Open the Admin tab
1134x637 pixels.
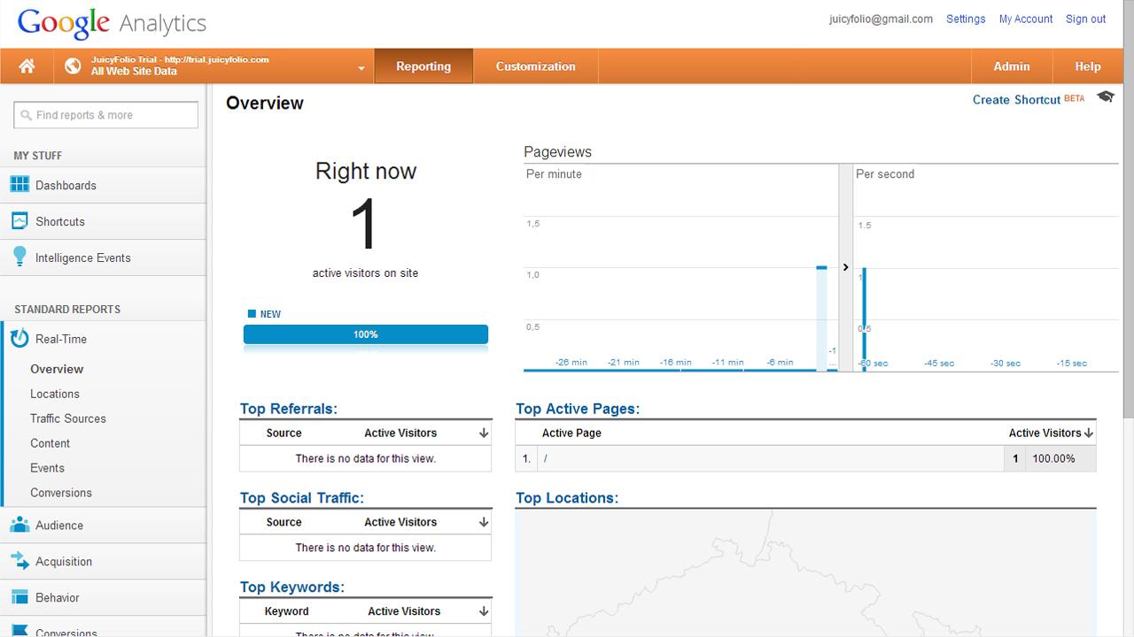[1011, 66]
